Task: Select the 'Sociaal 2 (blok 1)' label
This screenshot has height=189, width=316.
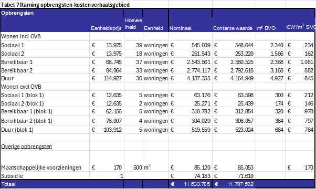Action: click(x=23, y=103)
